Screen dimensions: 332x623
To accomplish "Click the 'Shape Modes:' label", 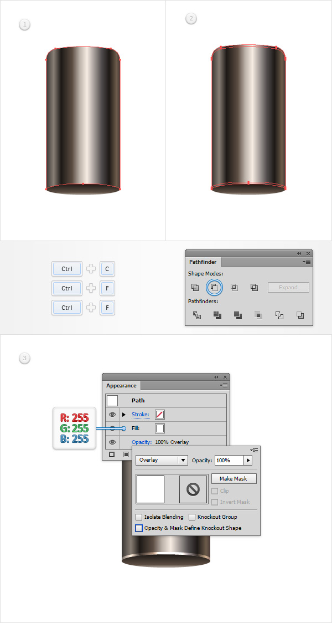I will pyautogui.click(x=205, y=273).
